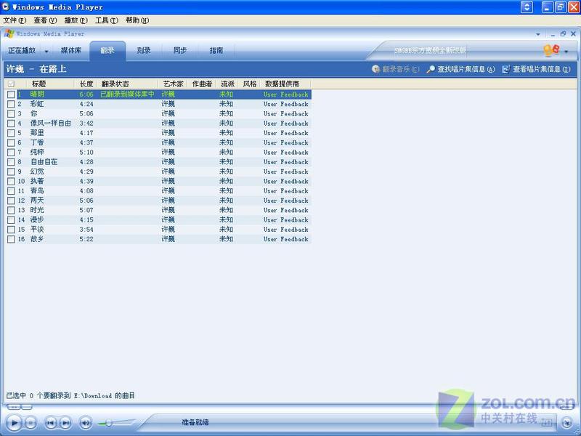This screenshot has width=581, height=436.
Task: Sort by the 标题 column header
Action: pos(50,84)
